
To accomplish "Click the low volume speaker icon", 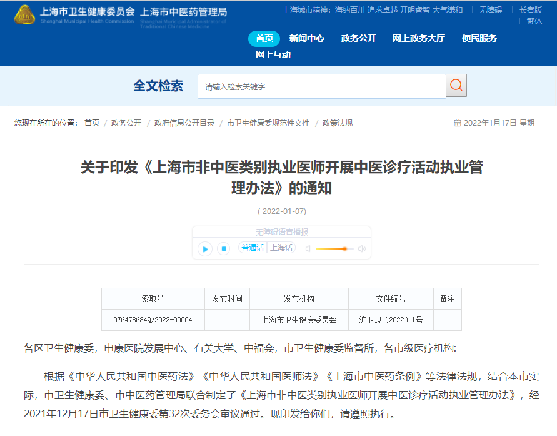I will (x=308, y=249).
